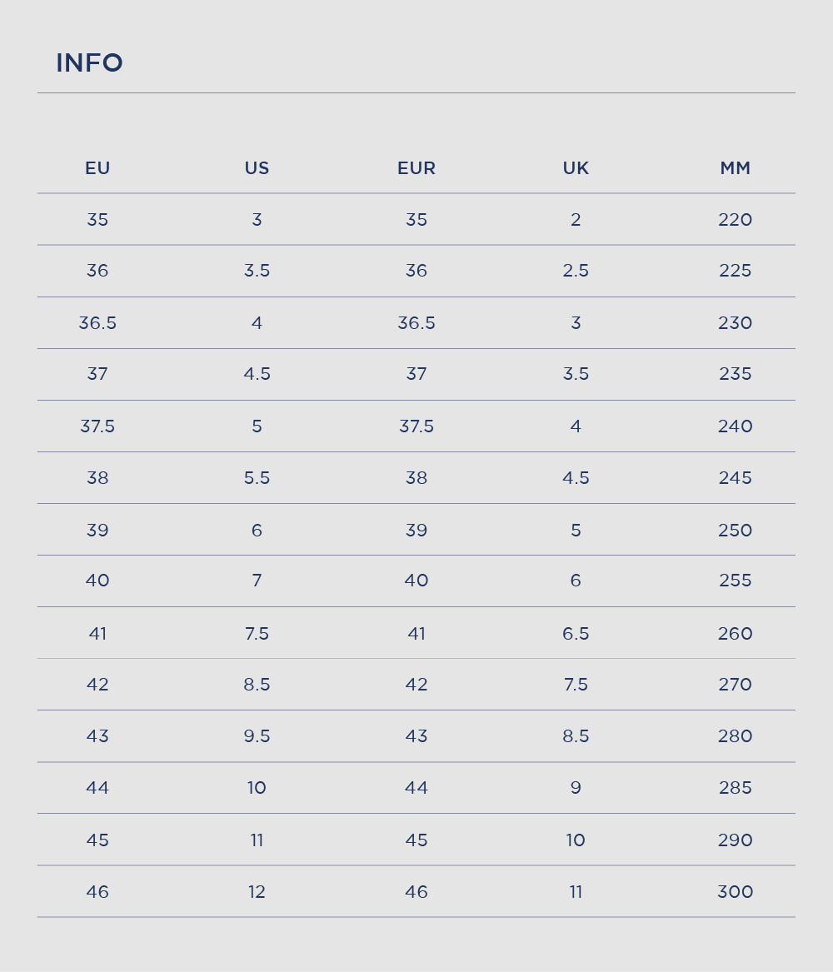Click the INFO heading
Image resolution: width=833 pixels, height=972 pixels.
pyautogui.click(x=89, y=62)
